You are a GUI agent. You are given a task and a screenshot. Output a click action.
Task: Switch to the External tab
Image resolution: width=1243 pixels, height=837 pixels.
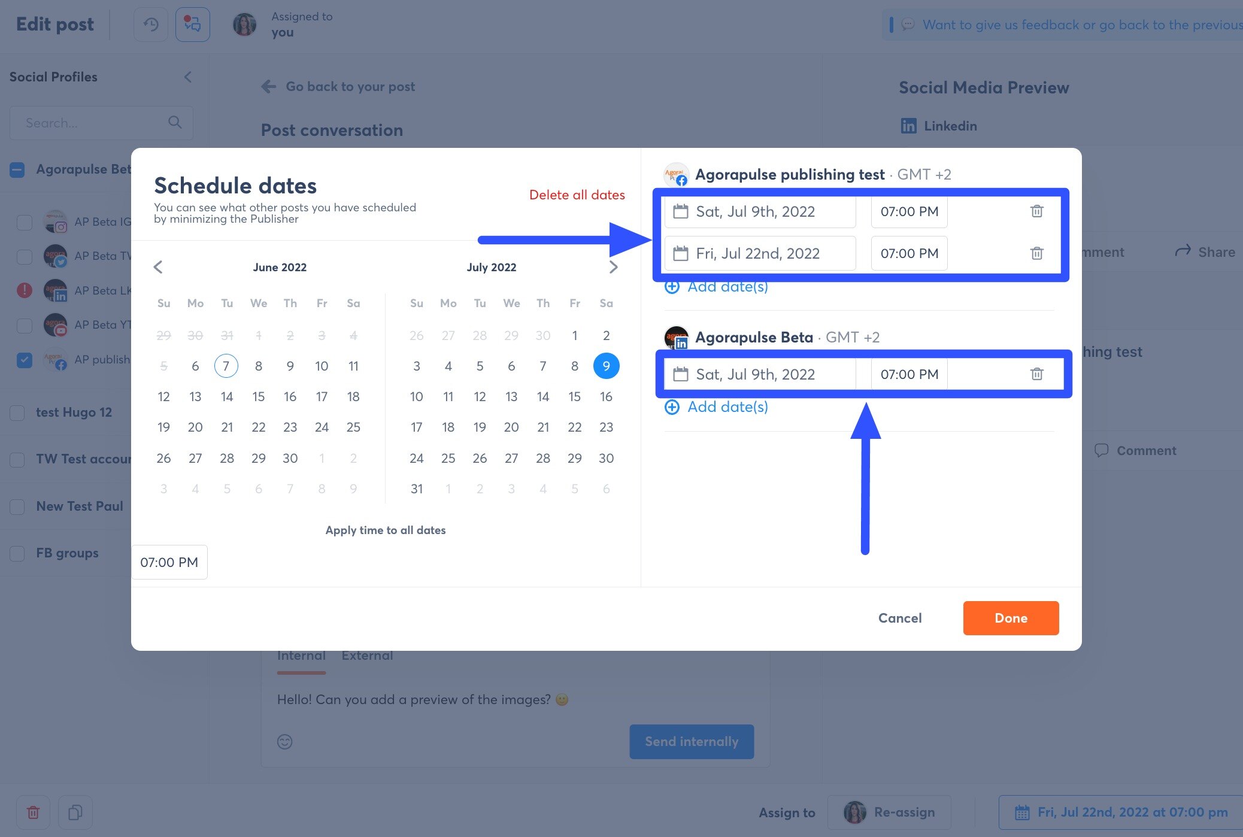[367, 655]
